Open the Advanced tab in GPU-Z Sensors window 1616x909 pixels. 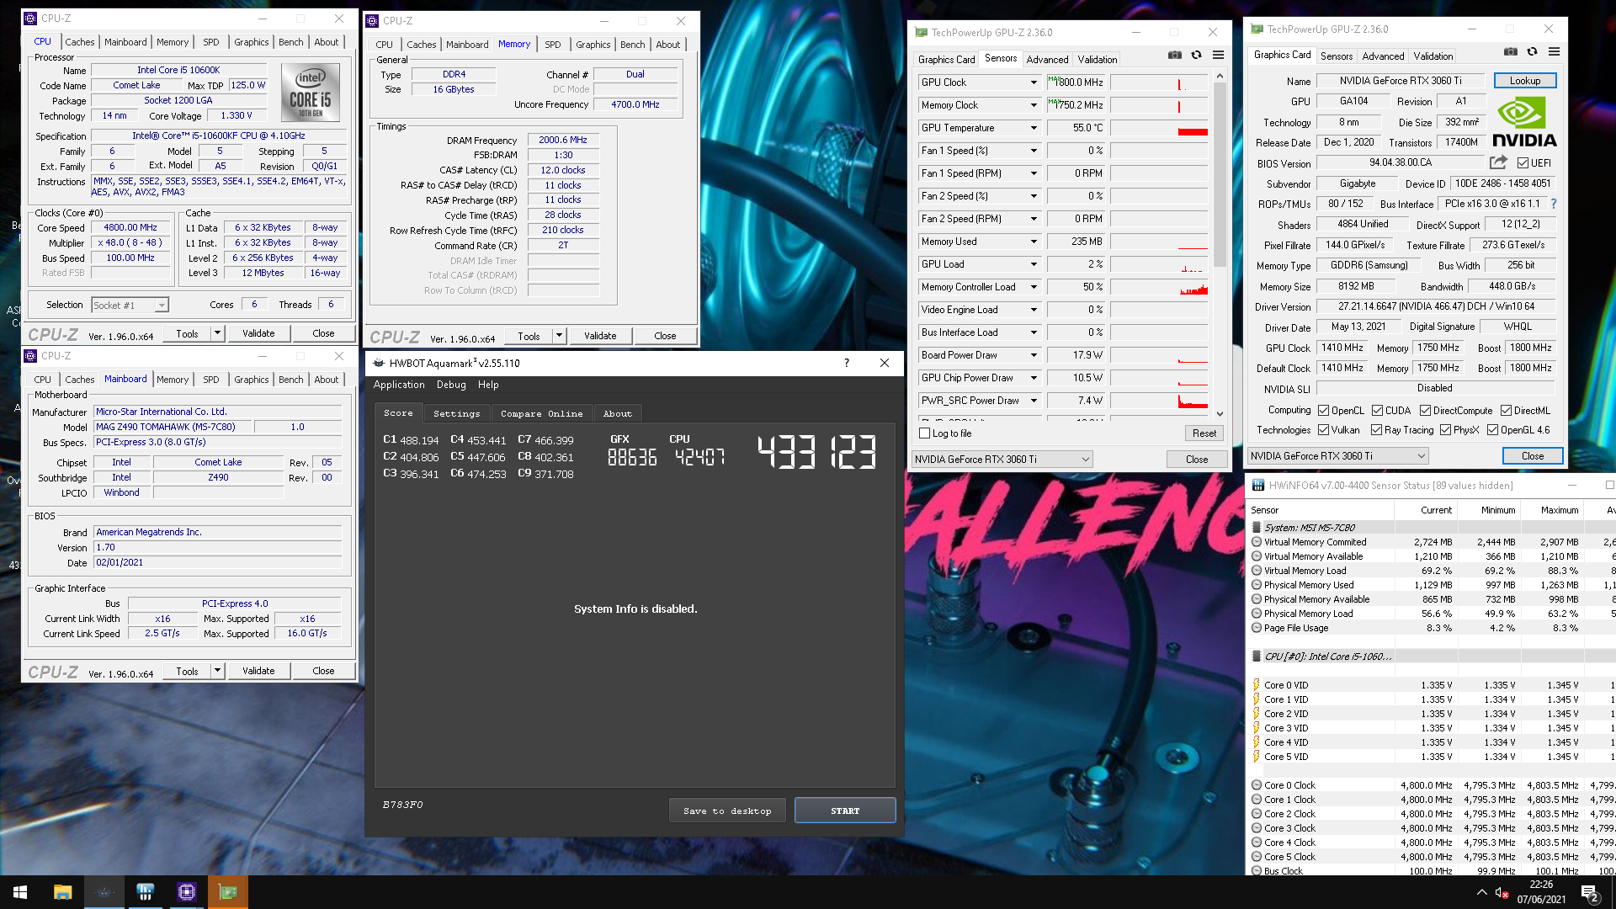1047,60
